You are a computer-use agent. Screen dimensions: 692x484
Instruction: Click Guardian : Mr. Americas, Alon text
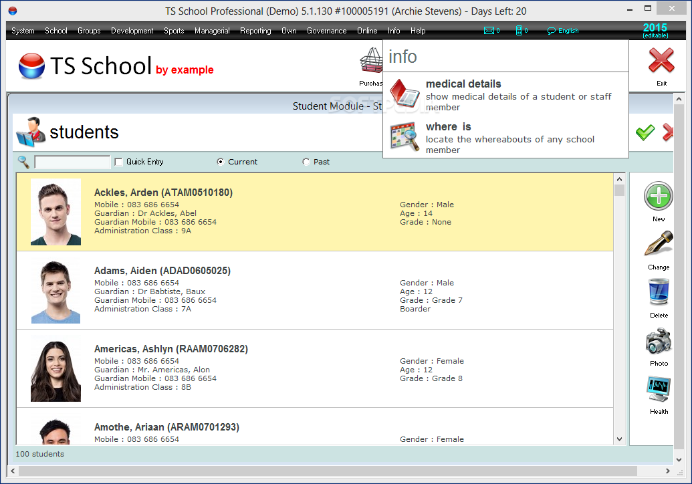pos(152,369)
